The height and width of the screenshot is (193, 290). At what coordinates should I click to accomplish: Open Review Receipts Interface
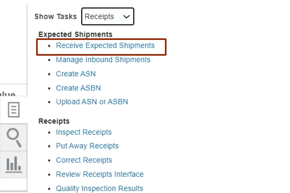click(x=100, y=174)
